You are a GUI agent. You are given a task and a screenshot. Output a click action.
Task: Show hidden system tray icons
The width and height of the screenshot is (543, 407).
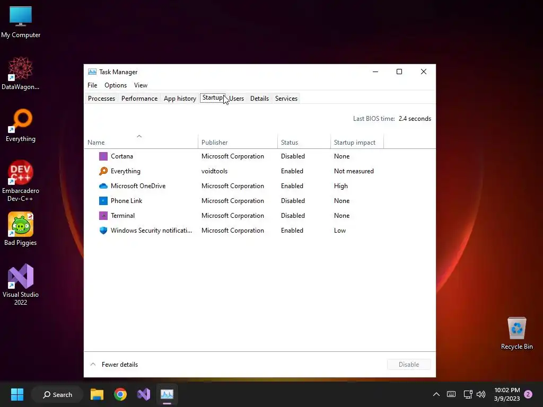coord(436,394)
